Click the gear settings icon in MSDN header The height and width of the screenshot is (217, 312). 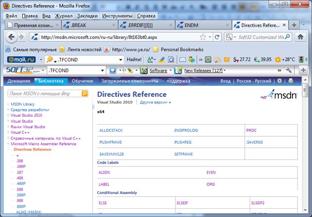279,81
